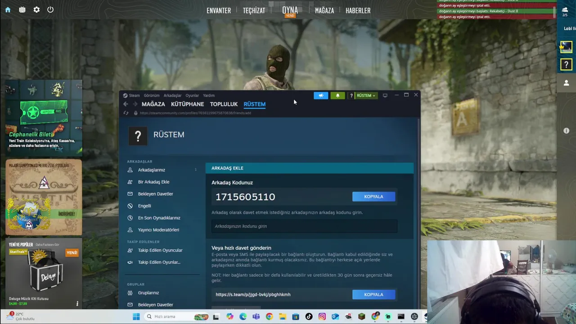Open the TEÇHİZAT tab in CS2
Screen dimensions: 576x324
coord(254,10)
